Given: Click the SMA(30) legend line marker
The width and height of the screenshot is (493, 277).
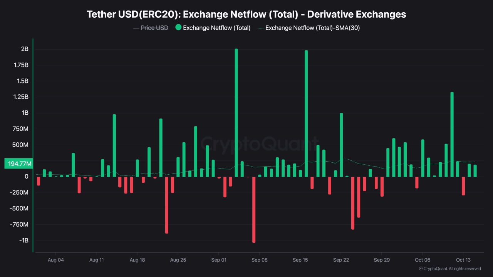Looking at the screenshot, I should click(x=261, y=28).
